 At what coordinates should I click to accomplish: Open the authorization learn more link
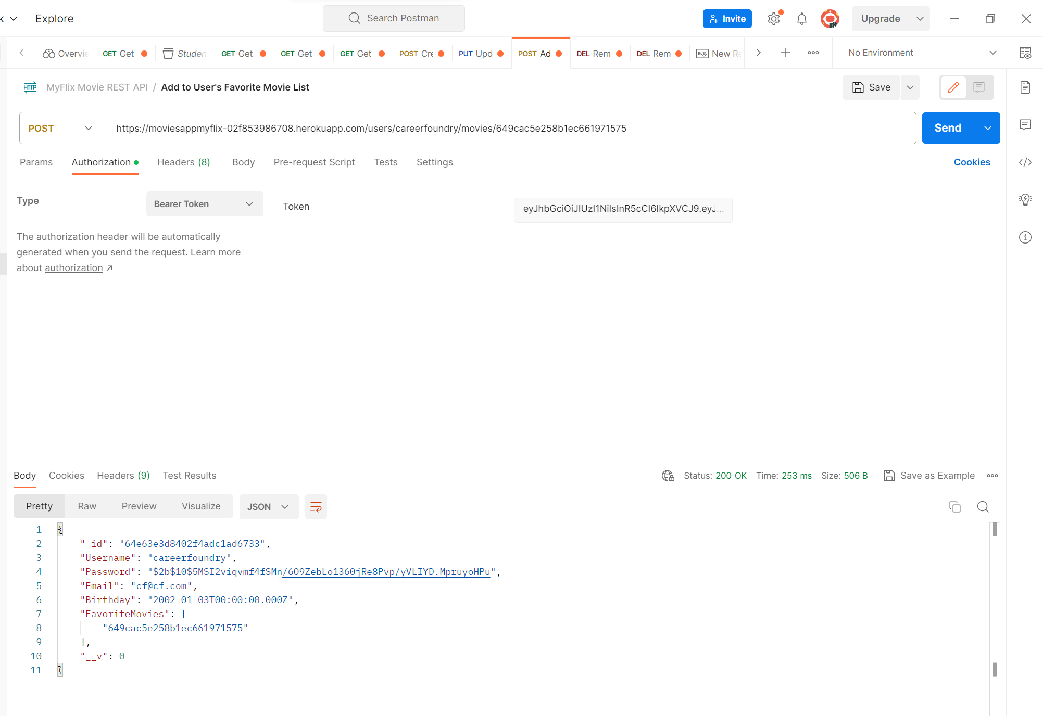point(74,268)
